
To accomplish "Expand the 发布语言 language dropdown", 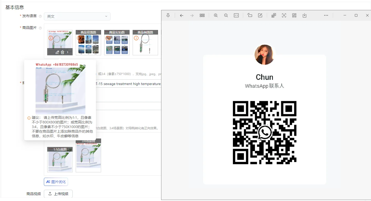I will pos(77,16).
